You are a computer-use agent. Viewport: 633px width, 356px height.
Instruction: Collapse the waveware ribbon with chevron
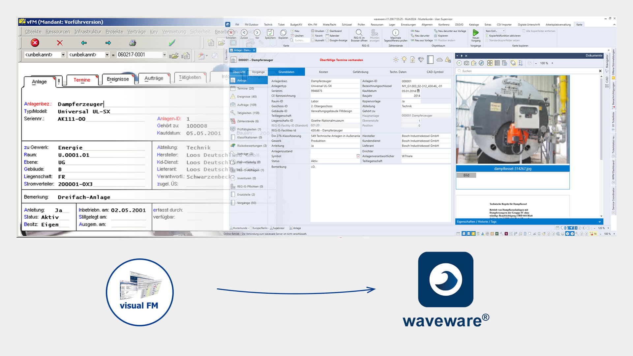(614, 24)
